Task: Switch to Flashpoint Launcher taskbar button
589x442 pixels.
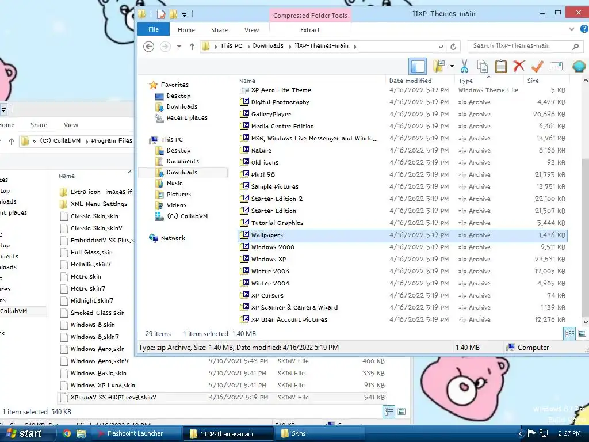Action: tap(136, 434)
